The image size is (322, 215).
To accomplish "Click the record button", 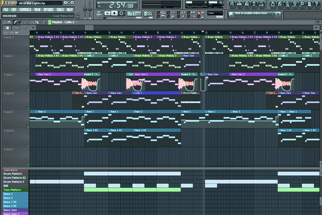I will pyautogui.click(x=121, y=13).
